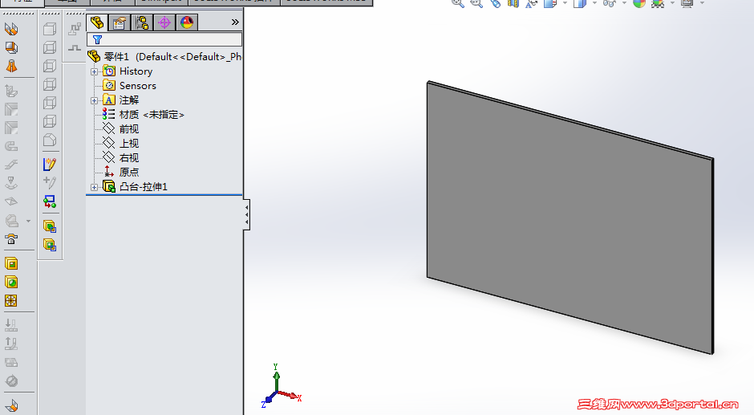Select the 上视 plane

coord(129,144)
